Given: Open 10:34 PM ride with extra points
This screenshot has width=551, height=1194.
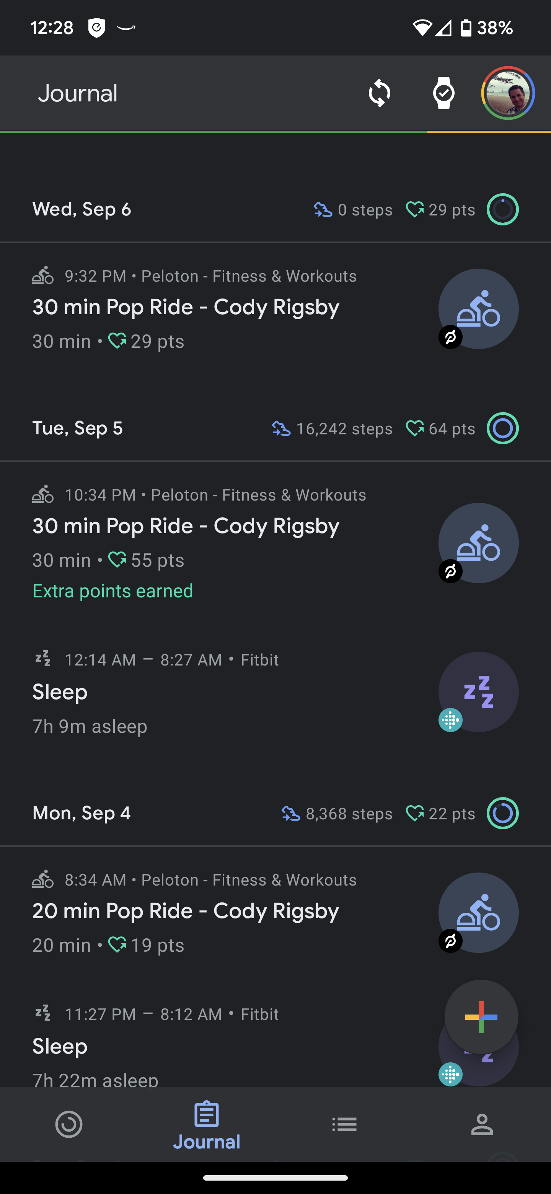Looking at the screenshot, I should 186,527.
